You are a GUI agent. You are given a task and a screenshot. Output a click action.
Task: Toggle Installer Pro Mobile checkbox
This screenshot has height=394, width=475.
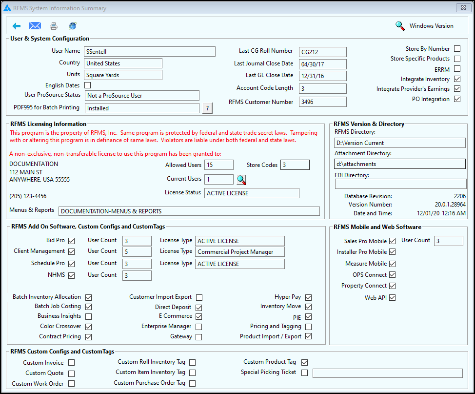392,251
